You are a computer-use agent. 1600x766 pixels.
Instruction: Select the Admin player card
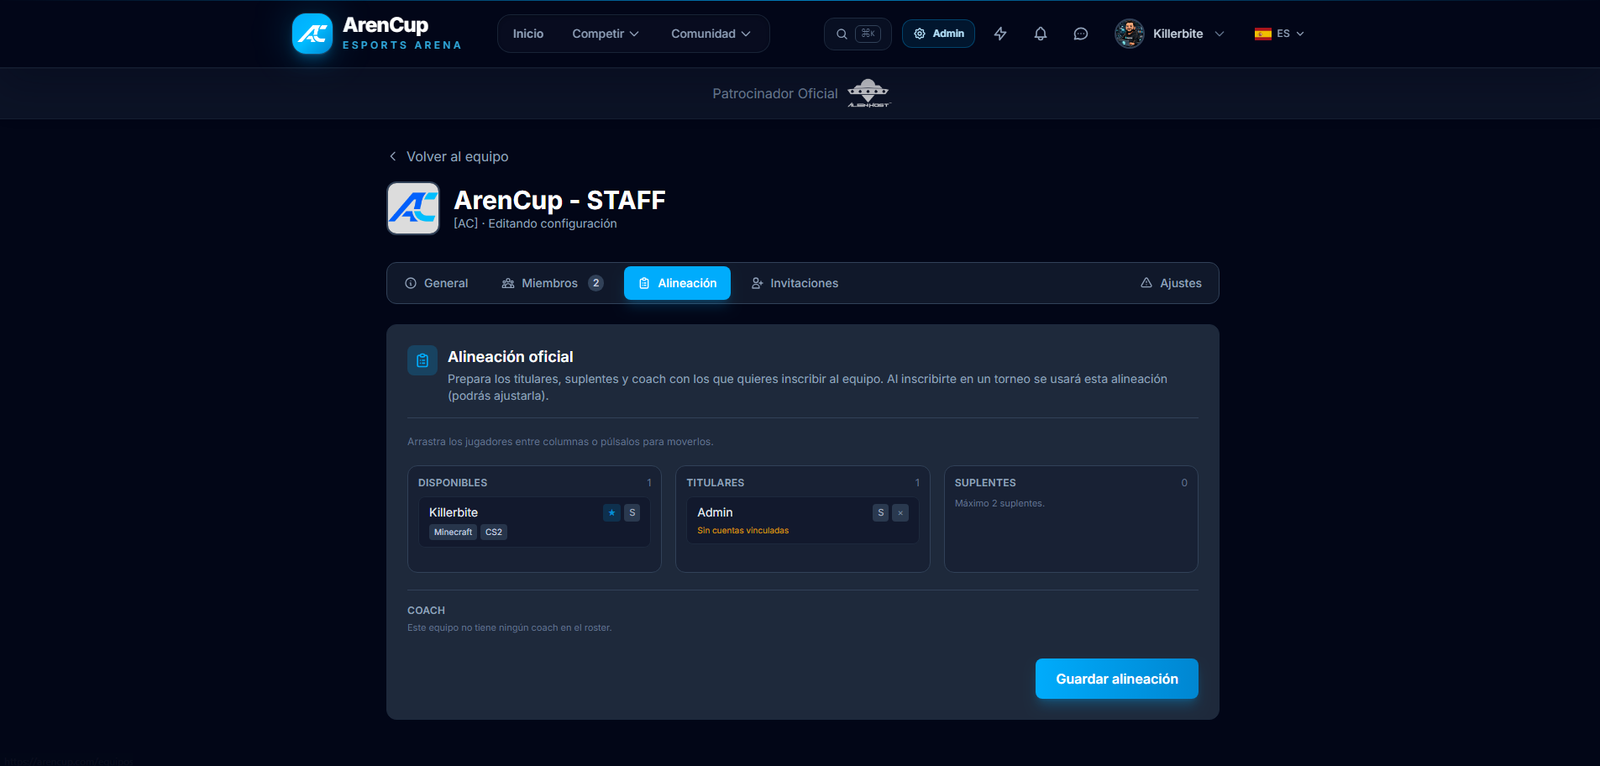coord(803,520)
